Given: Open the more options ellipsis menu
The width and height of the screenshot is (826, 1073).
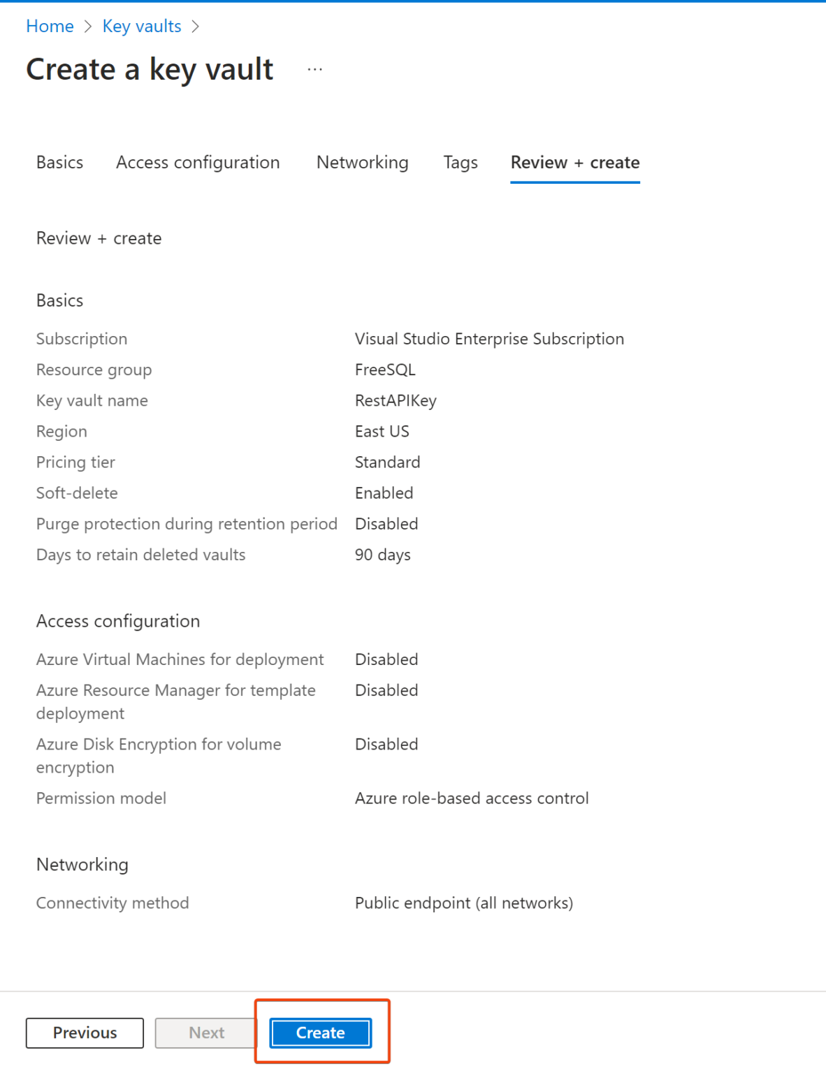Looking at the screenshot, I should [314, 68].
